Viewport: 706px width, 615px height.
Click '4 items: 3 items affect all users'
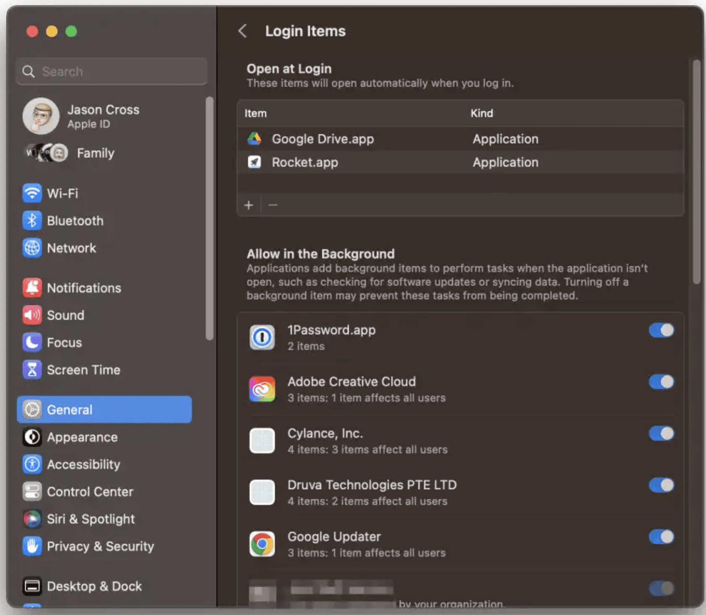pos(367,449)
